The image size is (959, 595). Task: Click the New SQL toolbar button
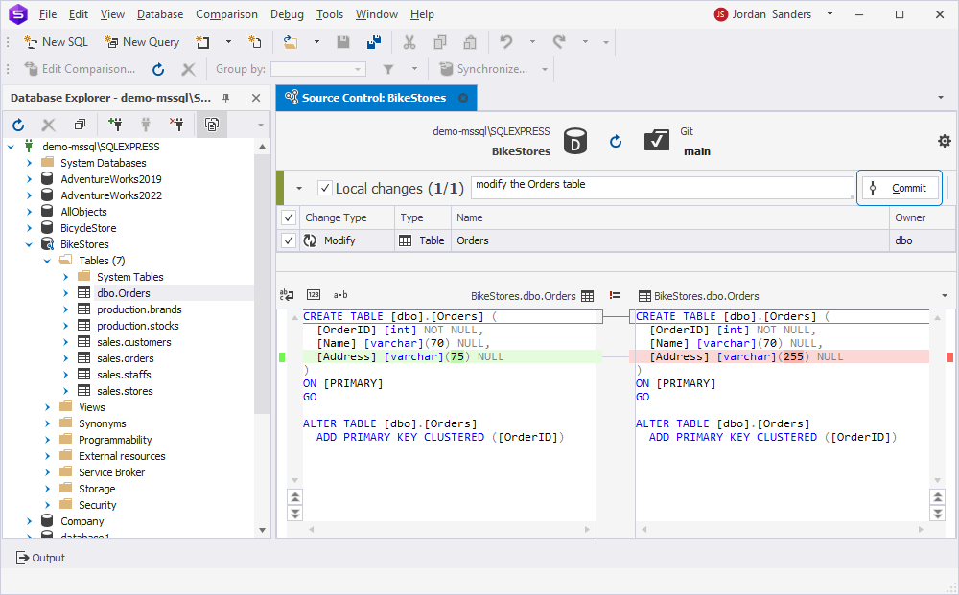click(56, 42)
